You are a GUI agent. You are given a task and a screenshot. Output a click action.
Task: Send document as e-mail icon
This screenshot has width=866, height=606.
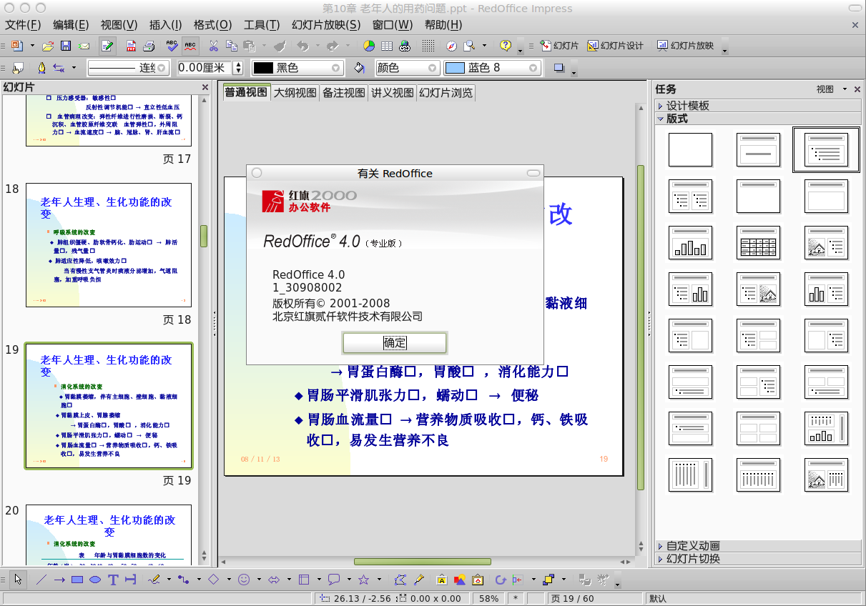pyautogui.click(x=84, y=46)
